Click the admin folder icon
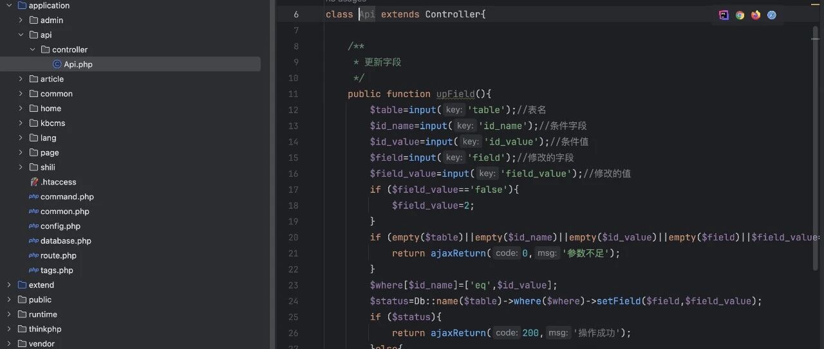 pos(33,20)
